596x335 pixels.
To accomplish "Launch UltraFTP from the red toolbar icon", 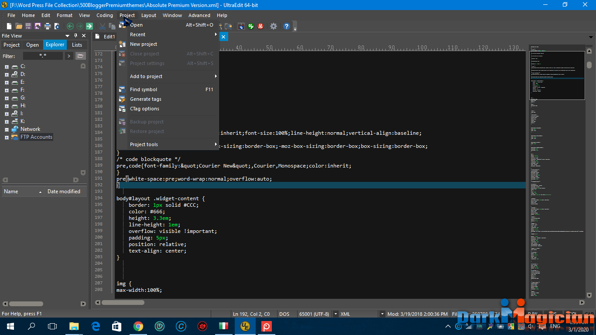I will tap(260, 26).
